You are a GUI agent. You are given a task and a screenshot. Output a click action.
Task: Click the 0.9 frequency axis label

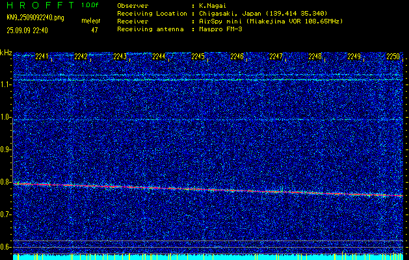[6, 149]
